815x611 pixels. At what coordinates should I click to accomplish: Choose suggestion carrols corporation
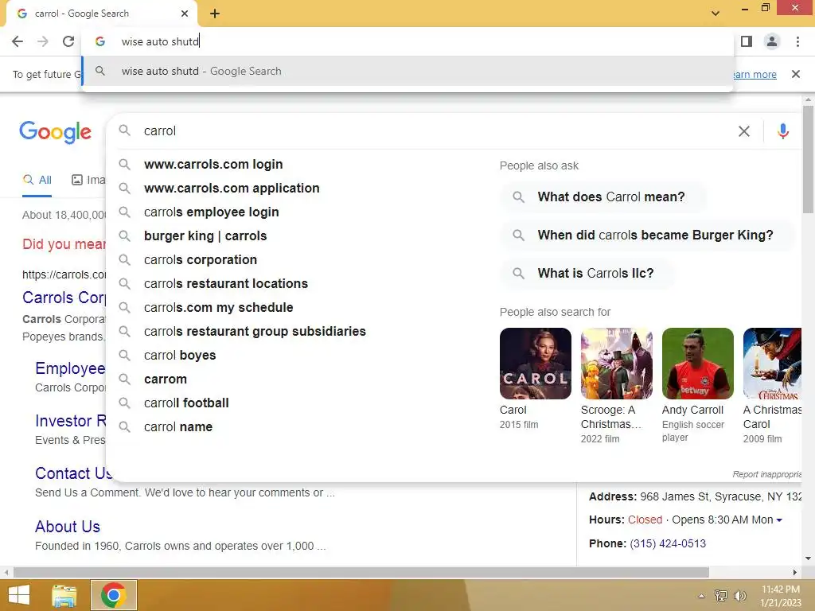pyautogui.click(x=200, y=260)
